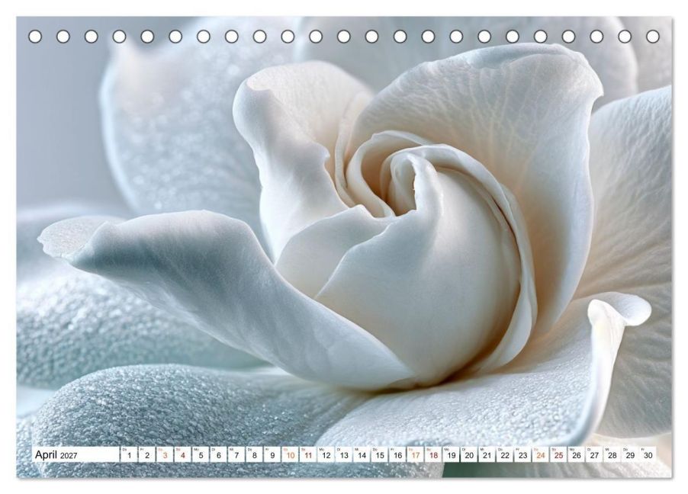Select date 28 in the calendar strip
The image size is (688, 494).
(x=612, y=454)
